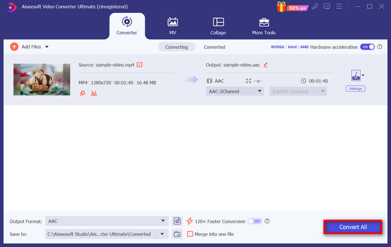The height and width of the screenshot is (247, 391).
Task: Expand the Add Files dropdown arrow
Action: tap(46, 47)
